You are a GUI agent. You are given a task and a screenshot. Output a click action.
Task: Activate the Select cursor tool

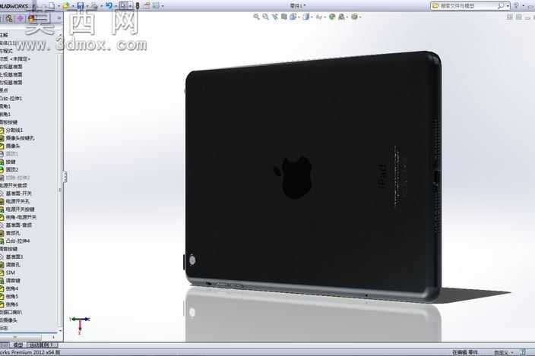pyautogui.click(x=124, y=5)
